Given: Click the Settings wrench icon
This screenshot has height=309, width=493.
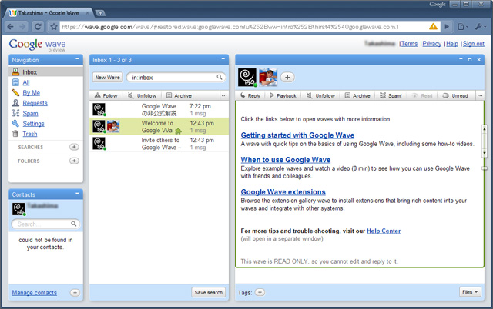Looking at the screenshot, I should [15, 123].
